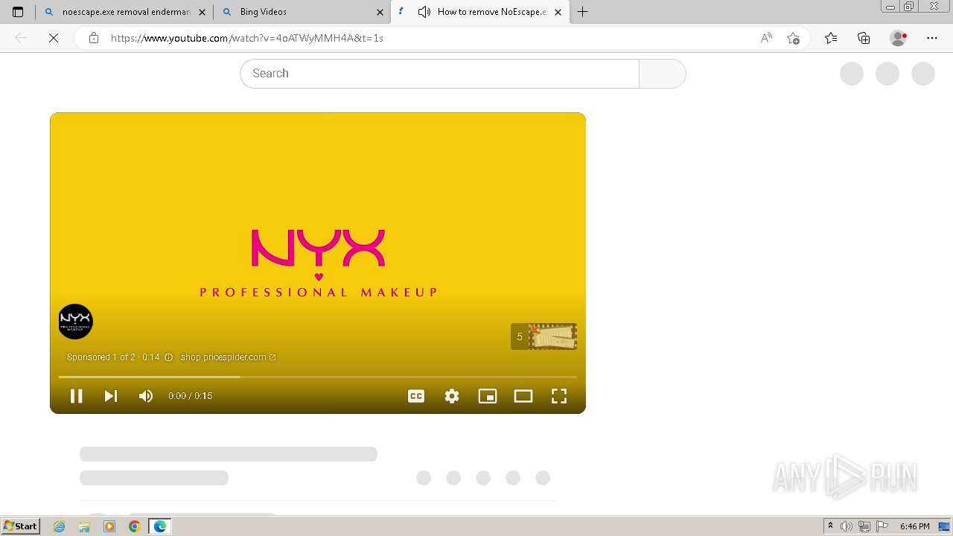
Task: Open tab actions menu
Action: pos(18,12)
